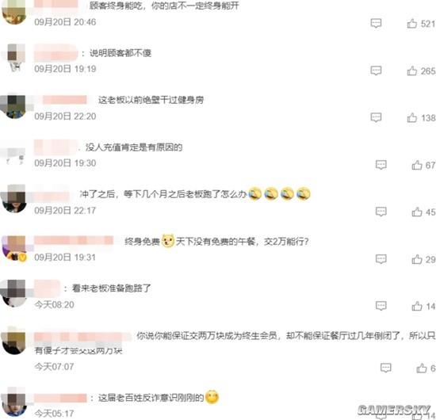
Task: Open blurred username of 22:20 commenter
Action: tap(64, 100)
